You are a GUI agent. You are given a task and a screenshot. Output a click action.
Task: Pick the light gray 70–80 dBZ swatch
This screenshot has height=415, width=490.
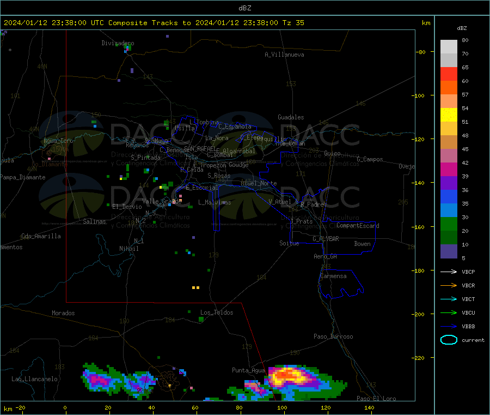449,47
